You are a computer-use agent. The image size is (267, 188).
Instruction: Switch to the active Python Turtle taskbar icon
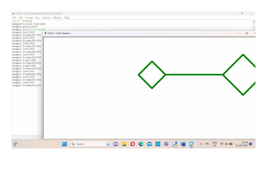tap(192, 144)
